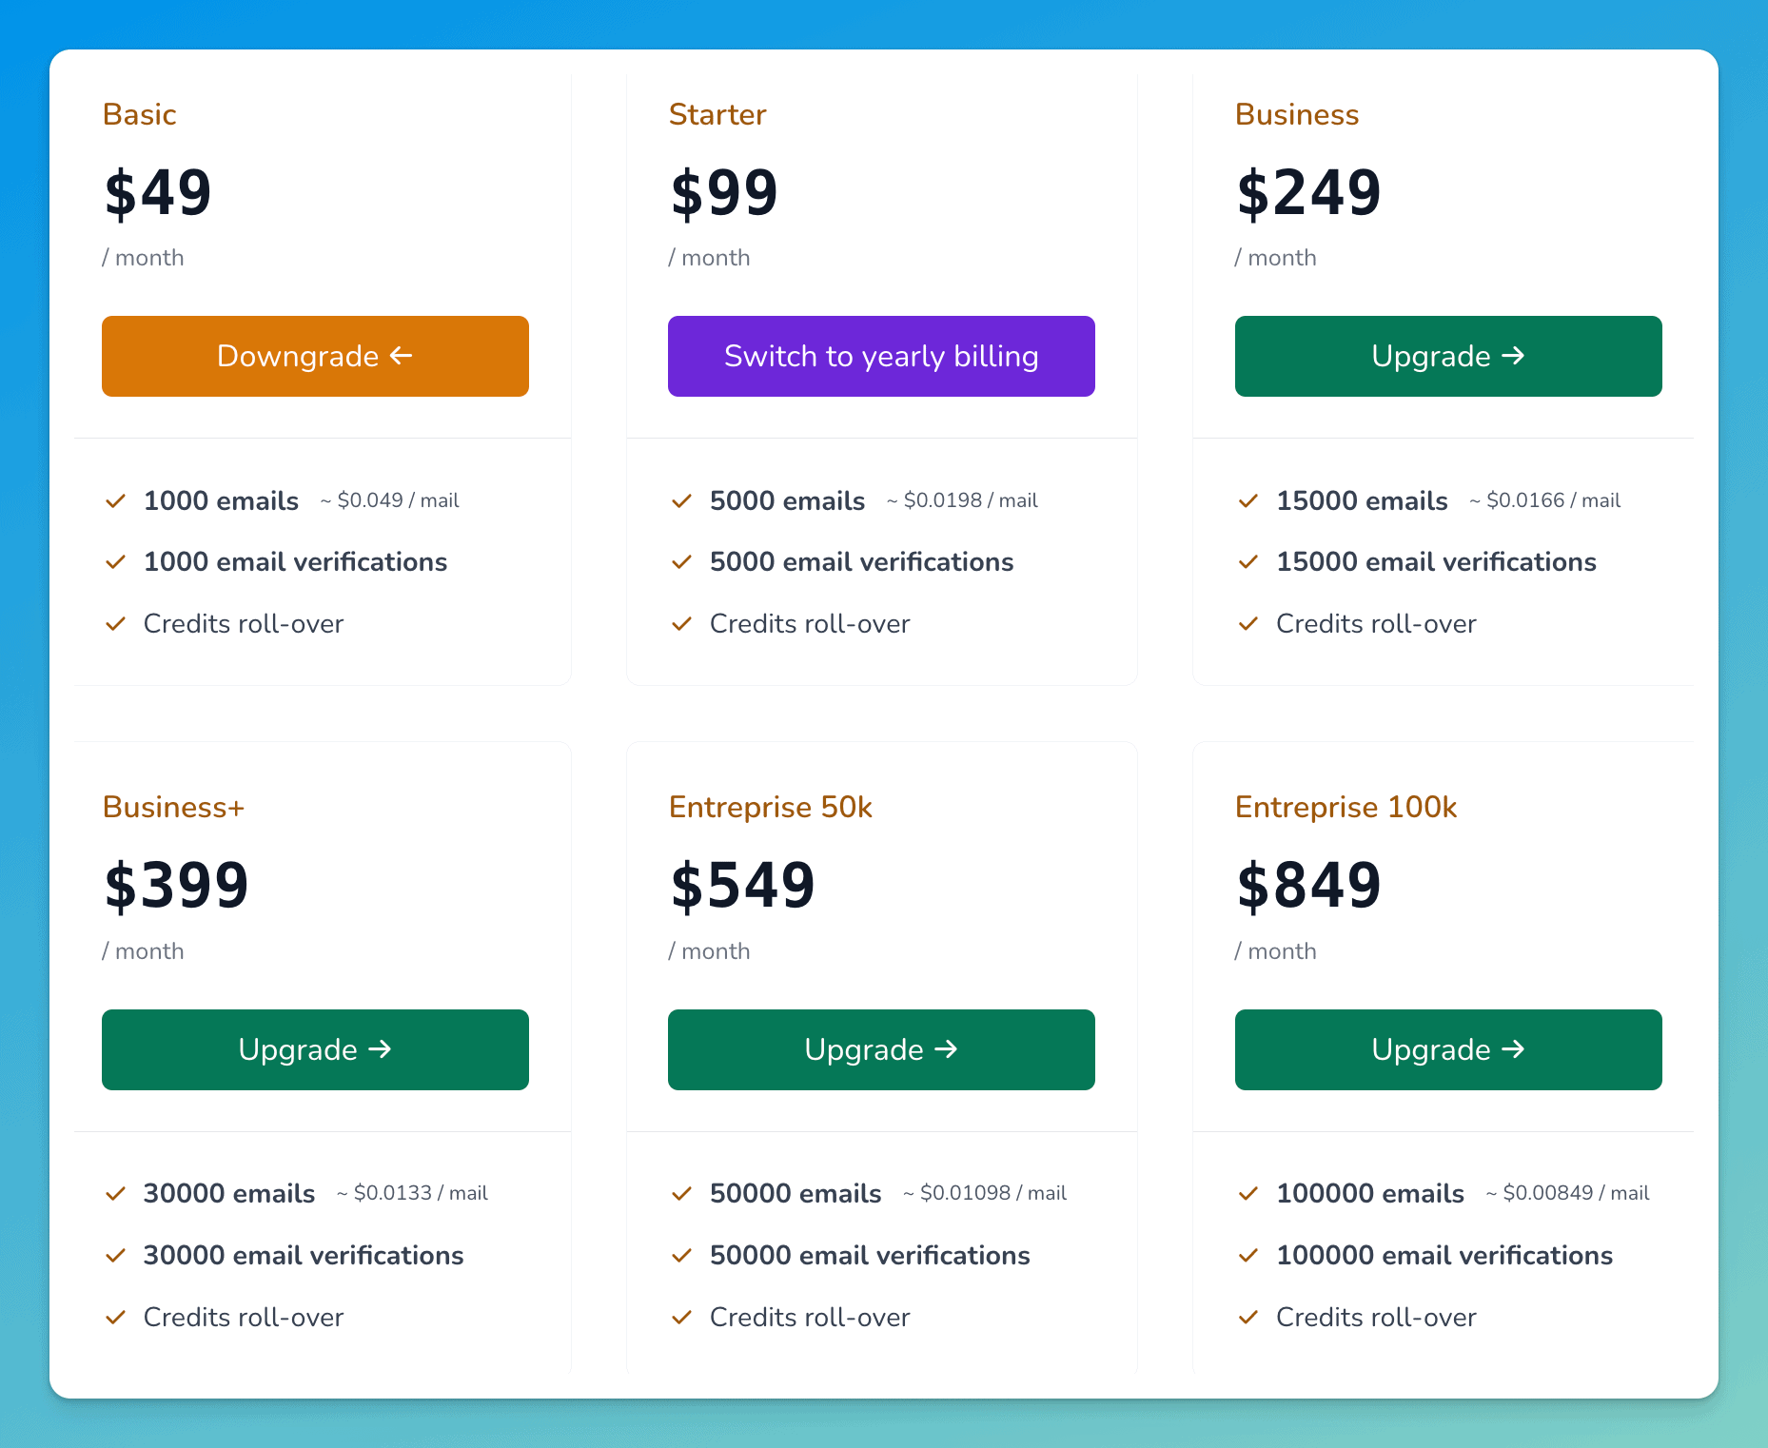Click the Entreprise 50k plan heading
This screenshot has width=1768, height=1448.
point(770,807)
